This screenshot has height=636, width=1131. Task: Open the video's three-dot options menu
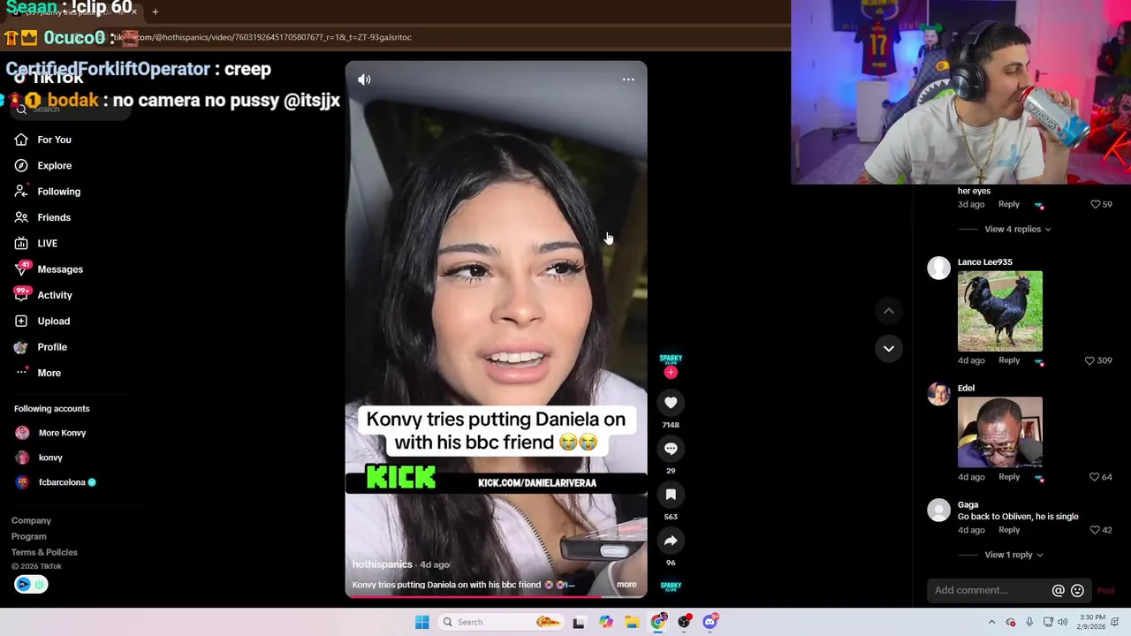[x=628, y=79]
